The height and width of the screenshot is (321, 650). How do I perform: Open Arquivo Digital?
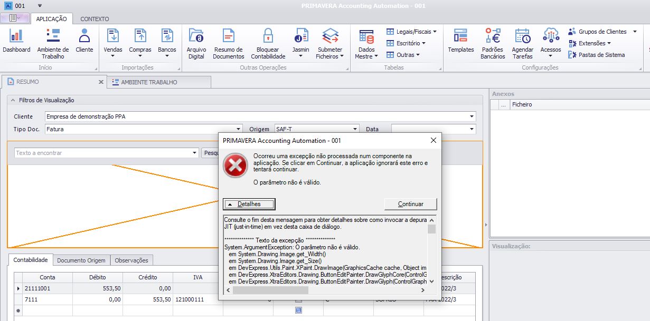pos(196,44)
